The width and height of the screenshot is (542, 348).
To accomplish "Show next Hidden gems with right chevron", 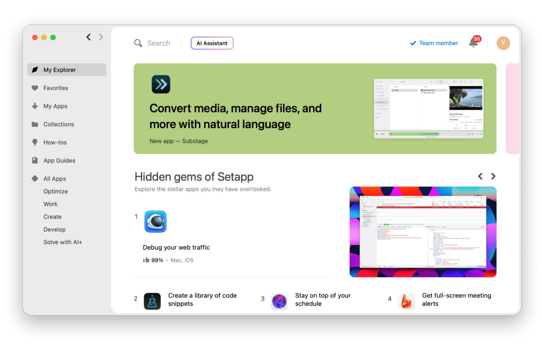I will [x=493, y=176].
